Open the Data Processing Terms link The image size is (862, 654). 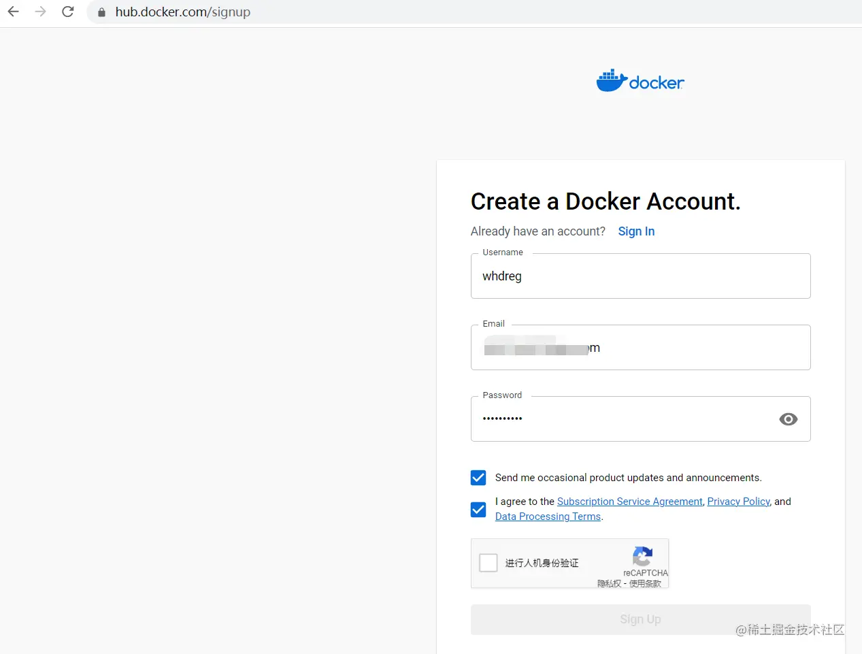(548, 517)
